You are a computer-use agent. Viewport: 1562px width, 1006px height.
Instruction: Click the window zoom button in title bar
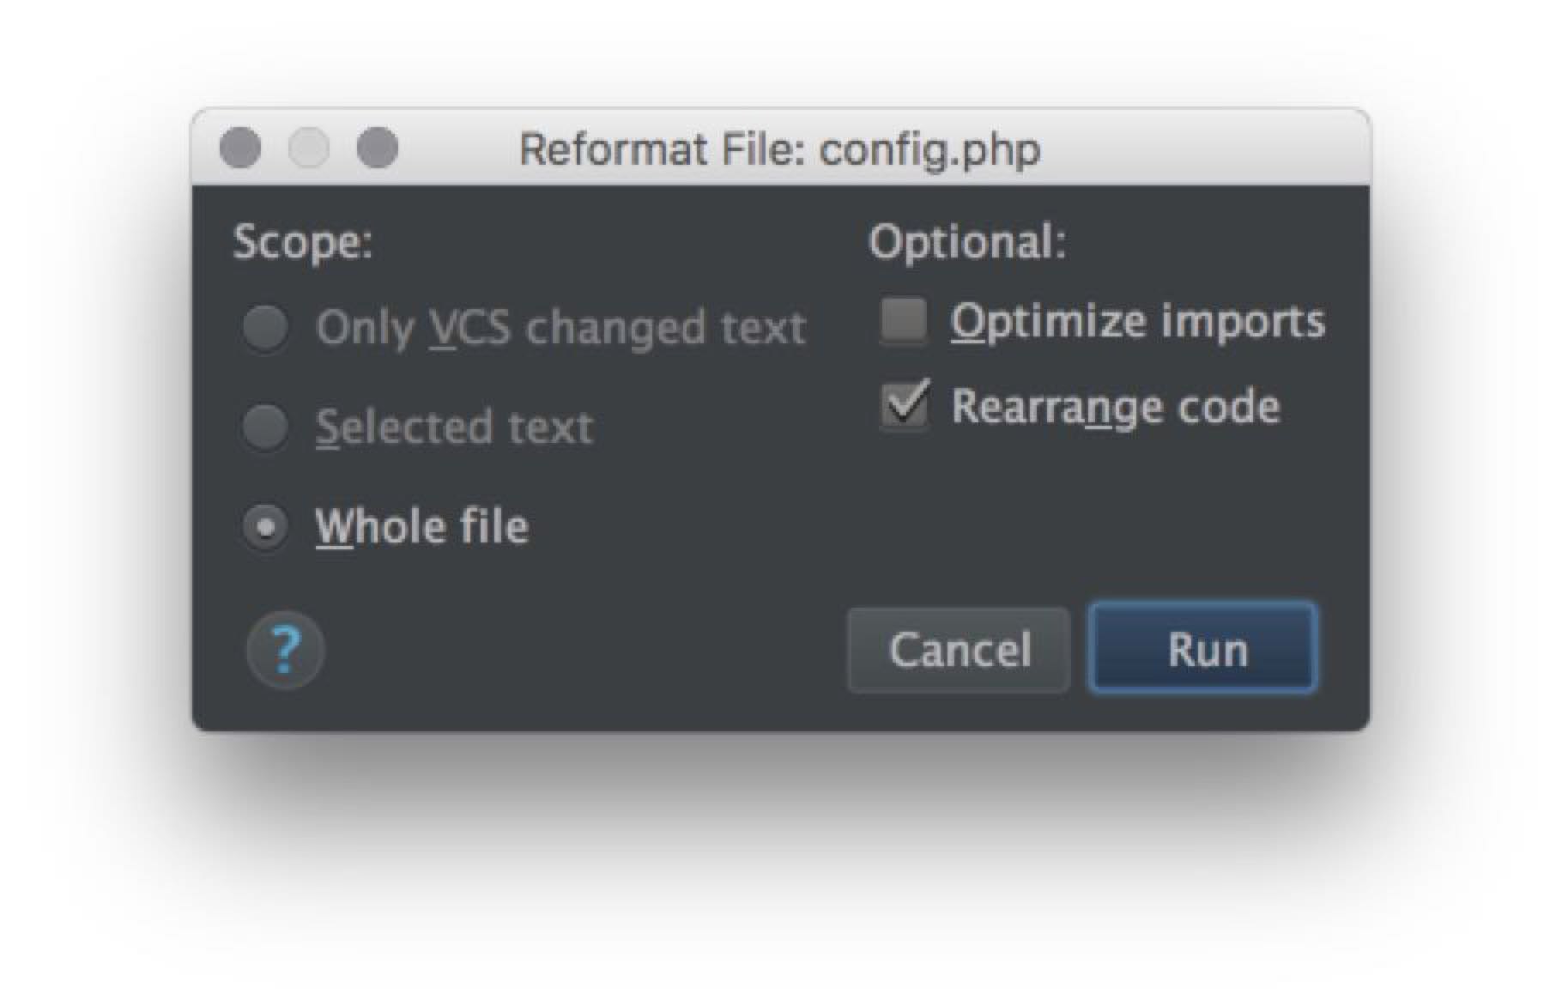[378, 148]
